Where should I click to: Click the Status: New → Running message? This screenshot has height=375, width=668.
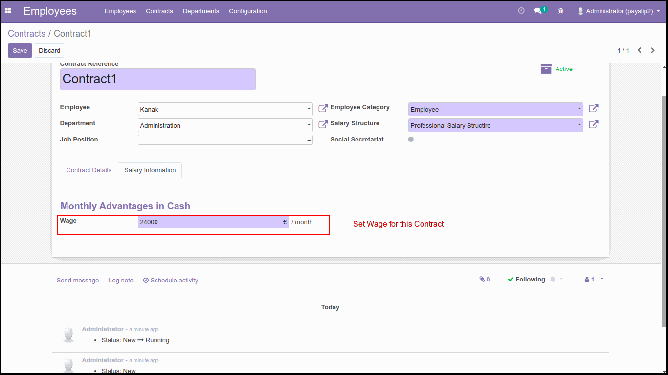[135, 340]
